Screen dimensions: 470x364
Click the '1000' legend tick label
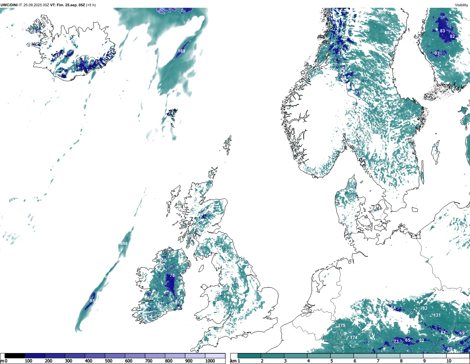click(210, 361)
